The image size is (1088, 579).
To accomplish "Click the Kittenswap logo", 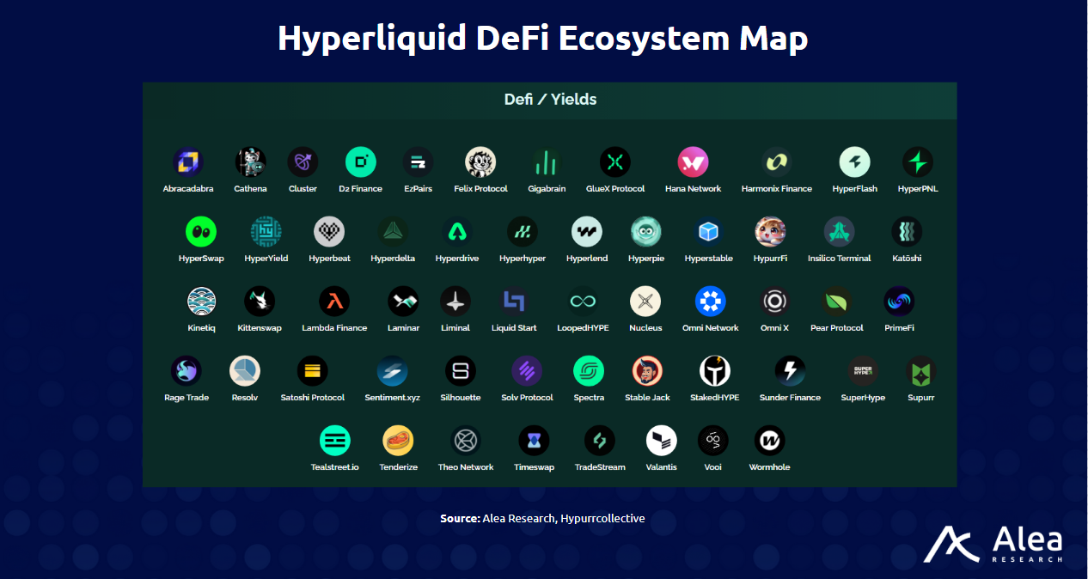I will coord(259,301).
